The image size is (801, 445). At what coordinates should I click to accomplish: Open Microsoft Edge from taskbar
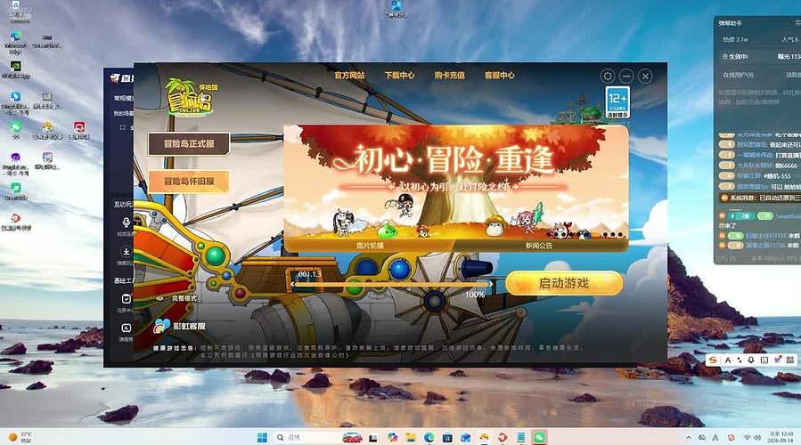429,437
